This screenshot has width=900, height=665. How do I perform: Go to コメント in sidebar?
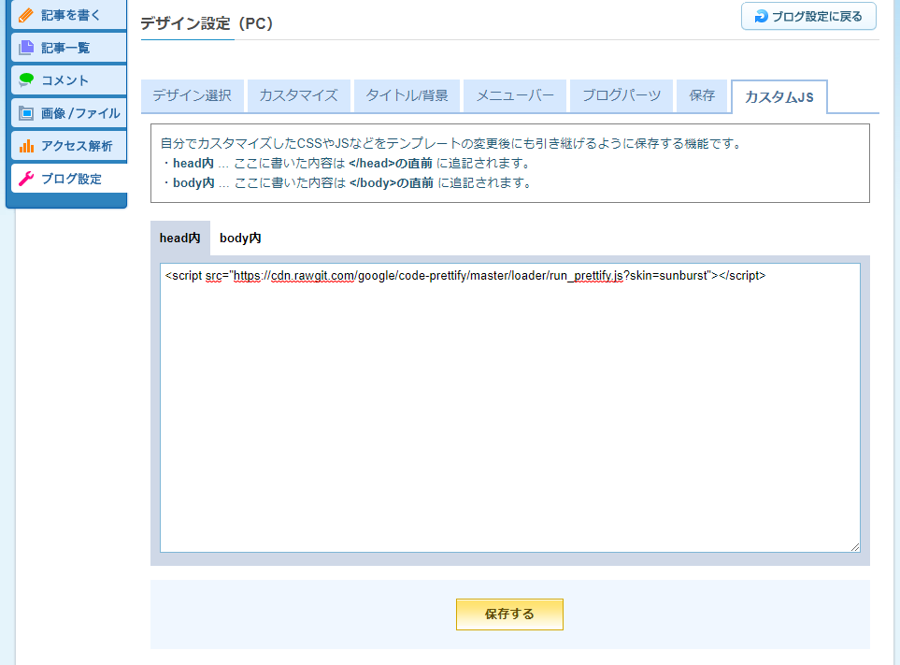coord(69,80)
